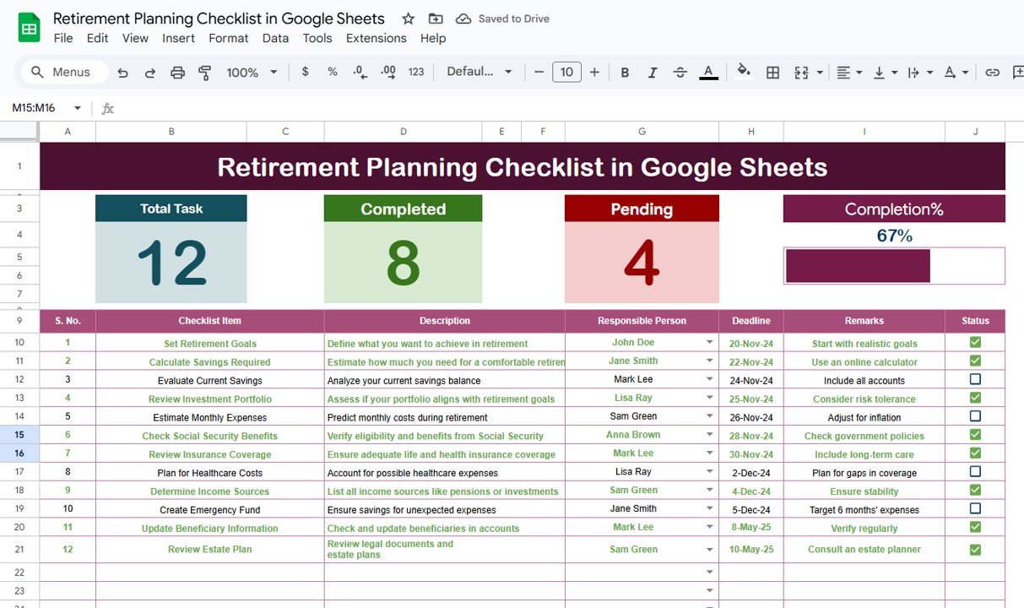The height and width of the screenshot is (608, 1024).
Task: Activate the paint format tool
Action: coord(204,73)
